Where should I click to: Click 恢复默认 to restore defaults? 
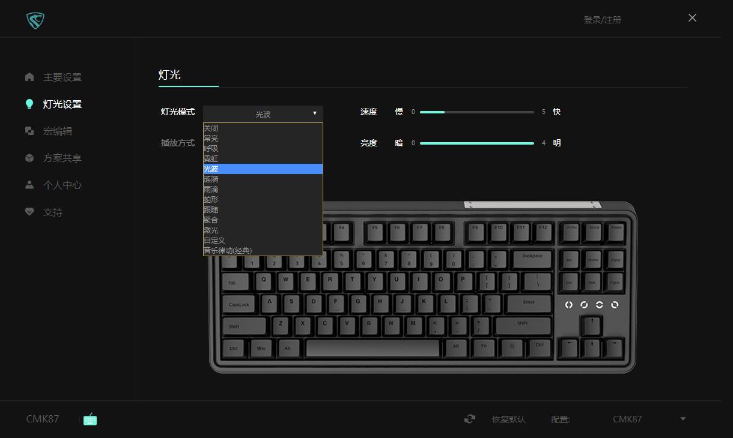(x=508, y=419)
